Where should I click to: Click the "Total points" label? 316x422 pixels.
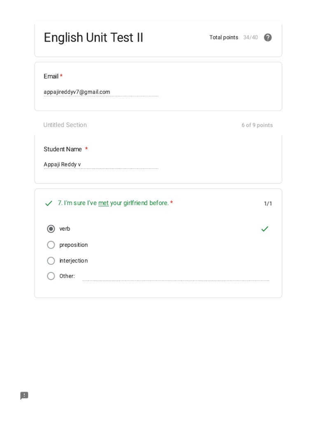tap(223, 38)
